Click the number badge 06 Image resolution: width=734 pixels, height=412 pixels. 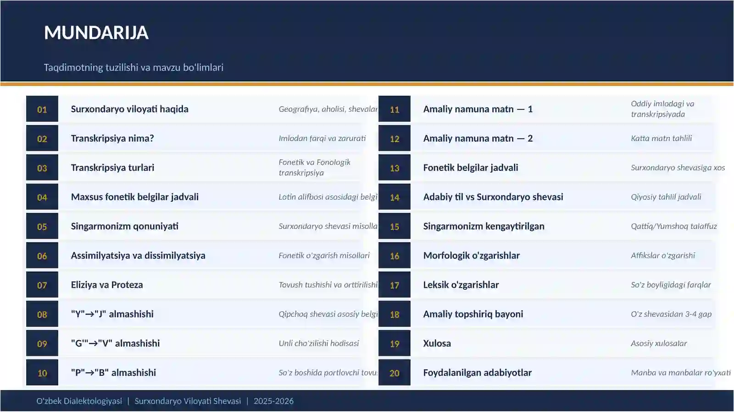coord(42,255)
